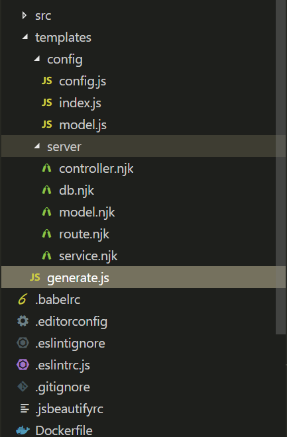Select the templates folder label
The width and height of the screenshot is (287, 437).
point(63,38)
